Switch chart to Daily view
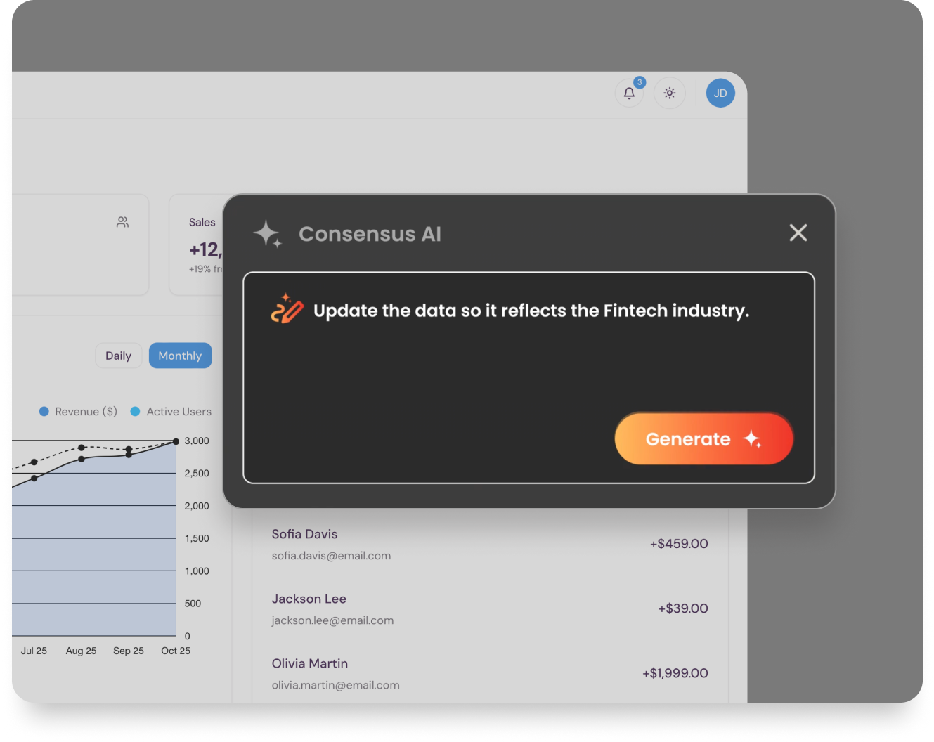934x742 pixels. pyautogui.click(x=118, y=356)
